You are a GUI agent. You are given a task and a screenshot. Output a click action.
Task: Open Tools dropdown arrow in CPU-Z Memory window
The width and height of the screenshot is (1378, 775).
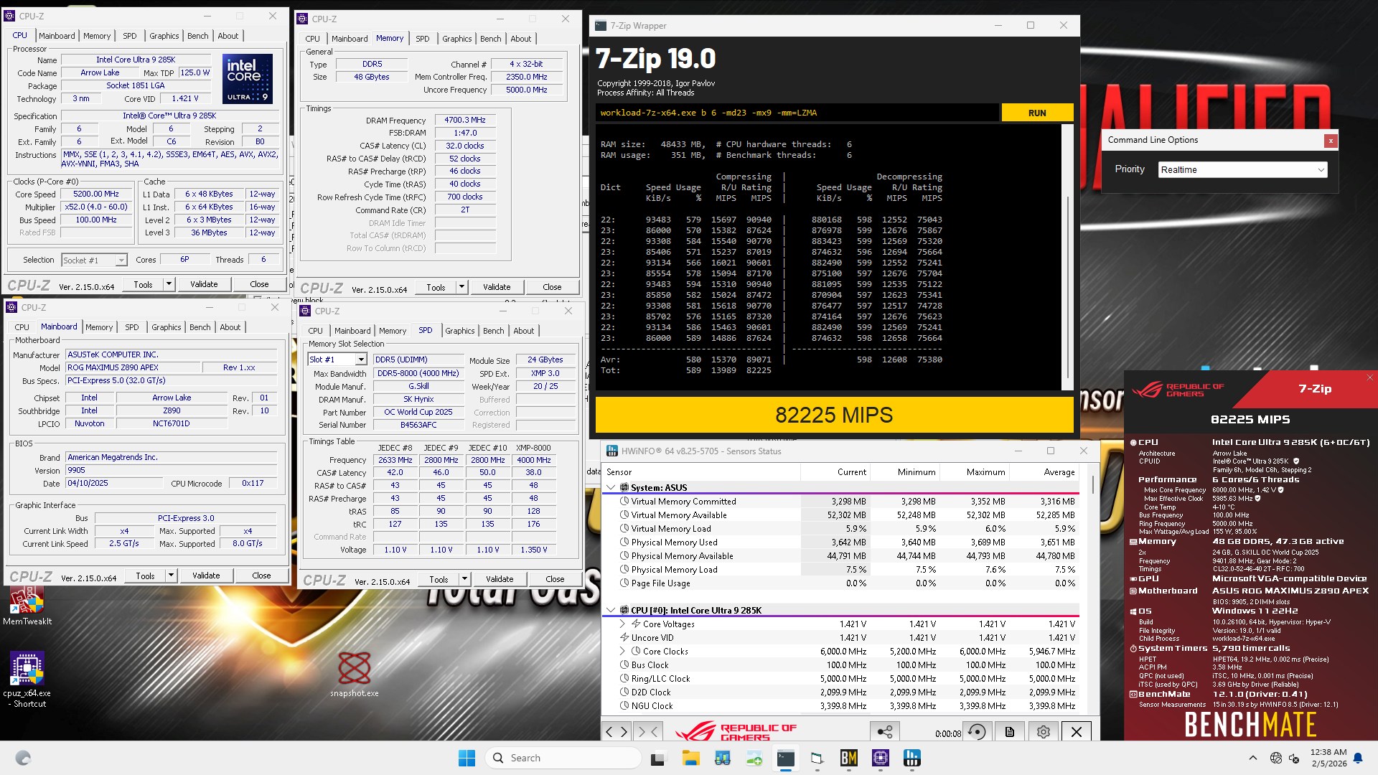[x=461, y=287]
